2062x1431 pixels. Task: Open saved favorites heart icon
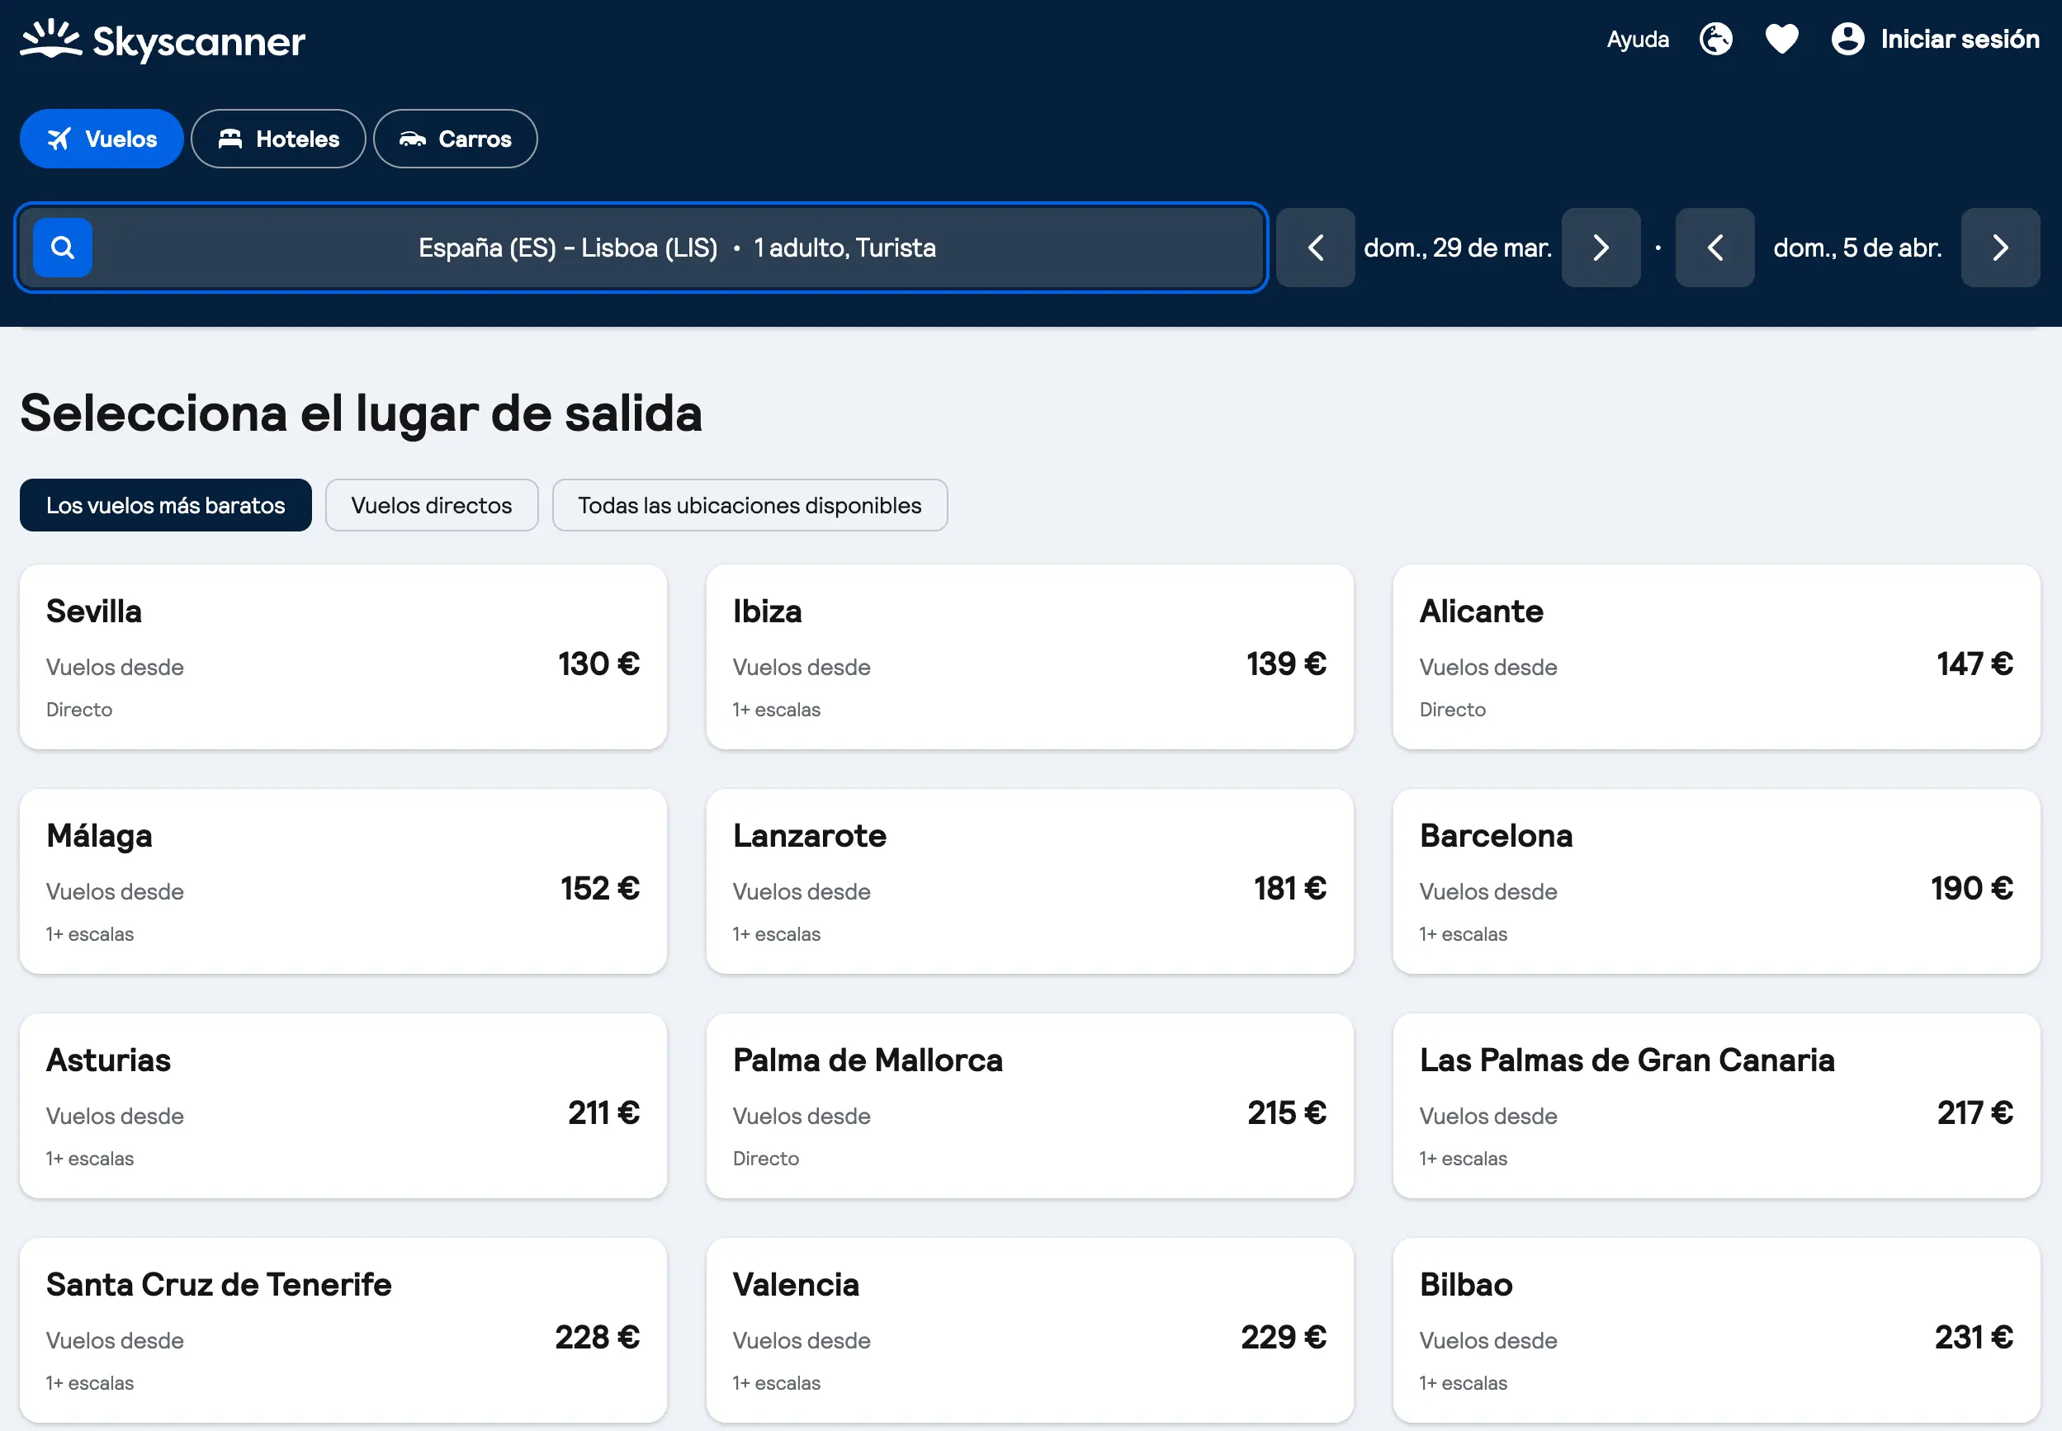[1781, 39]
